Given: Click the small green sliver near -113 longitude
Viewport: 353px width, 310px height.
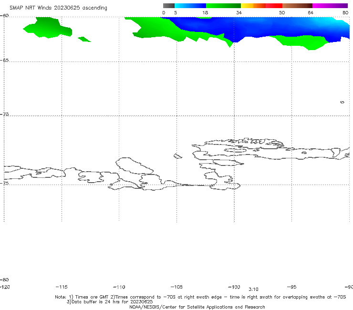Looking at the screenshot, I should (x=84, y=40).
